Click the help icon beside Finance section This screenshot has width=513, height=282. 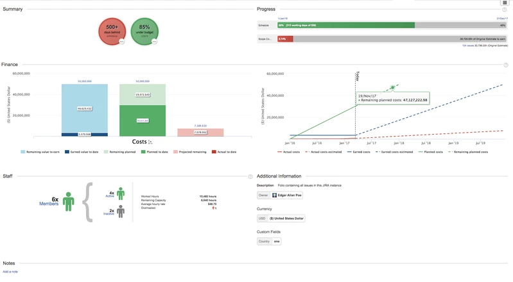pos(506,65)
